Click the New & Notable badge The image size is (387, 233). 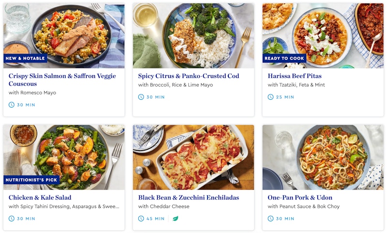click(x=25, y=58)
